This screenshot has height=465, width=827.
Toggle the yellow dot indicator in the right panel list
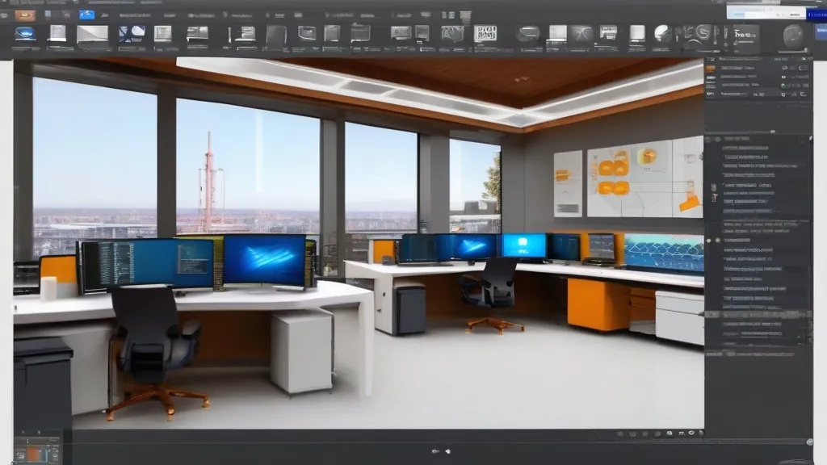point(709,241)
